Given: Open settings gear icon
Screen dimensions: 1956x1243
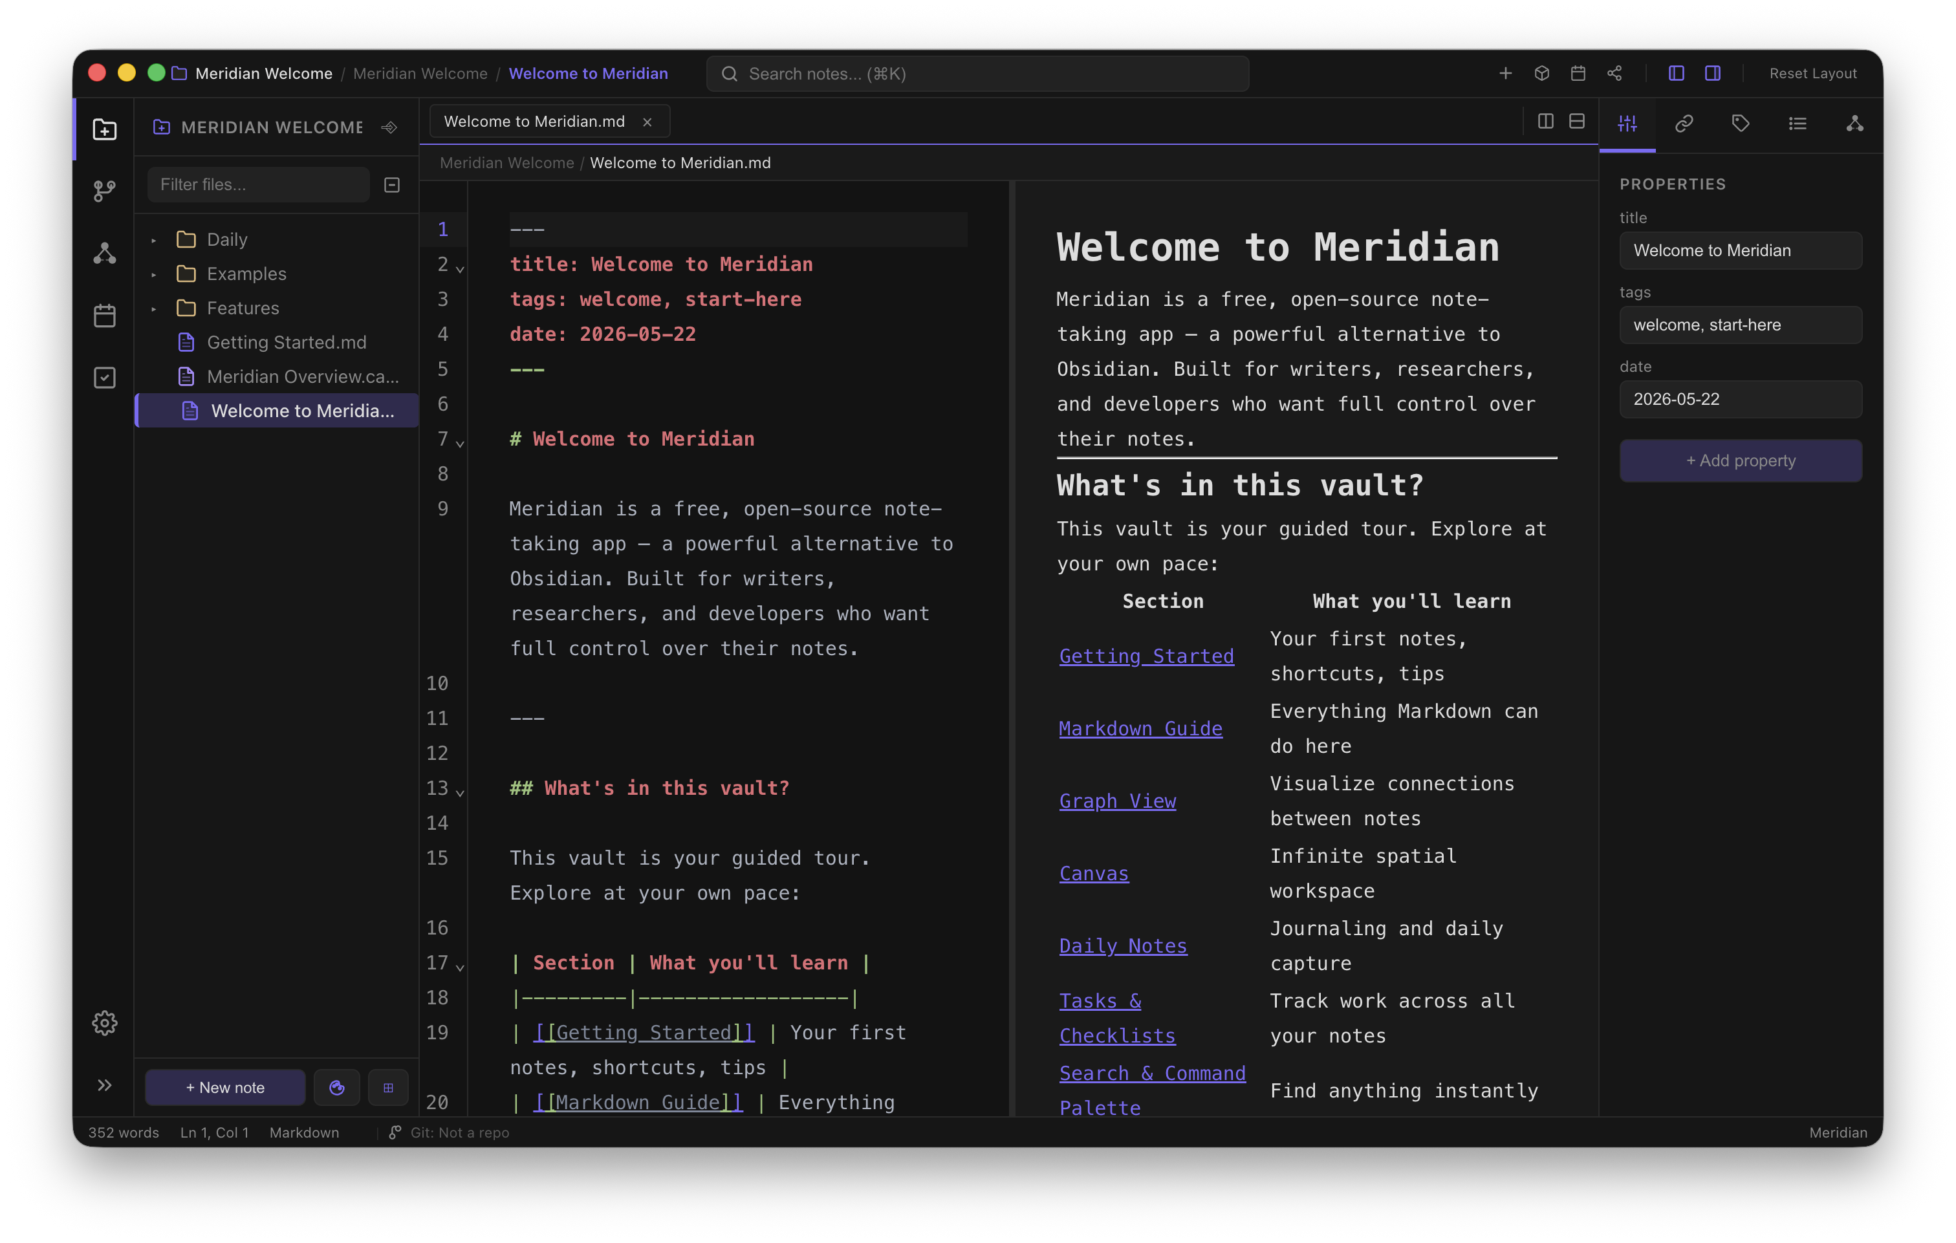Looking at the screenshot, I should click(105, 1023).
